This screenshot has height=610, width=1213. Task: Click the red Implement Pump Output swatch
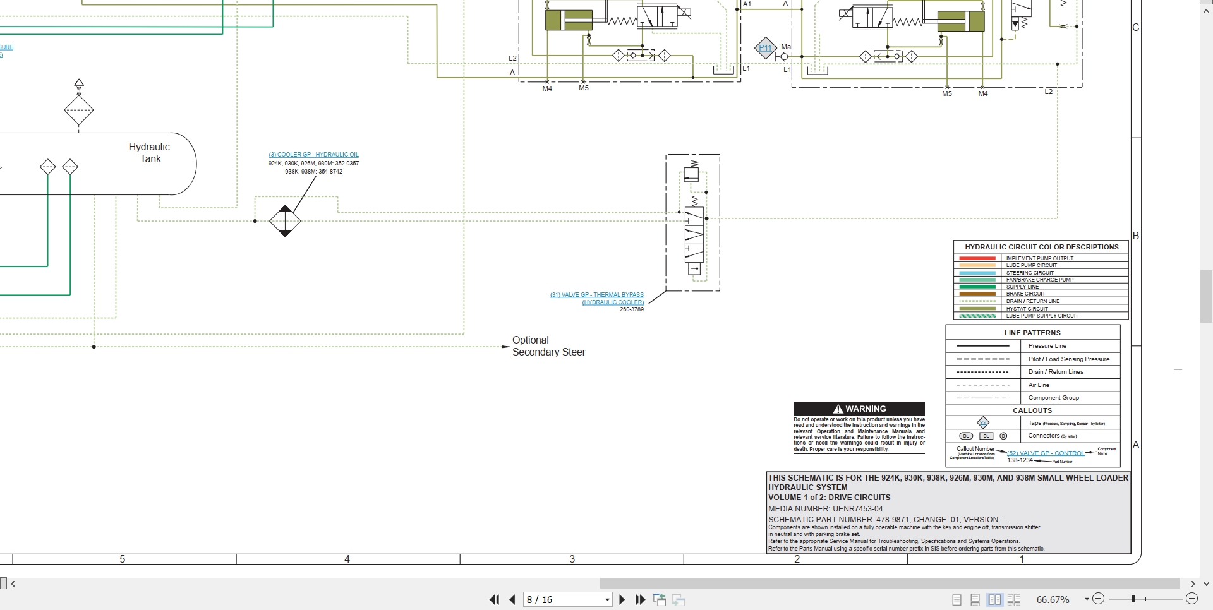pyautogui.click(x=977, y=258)
